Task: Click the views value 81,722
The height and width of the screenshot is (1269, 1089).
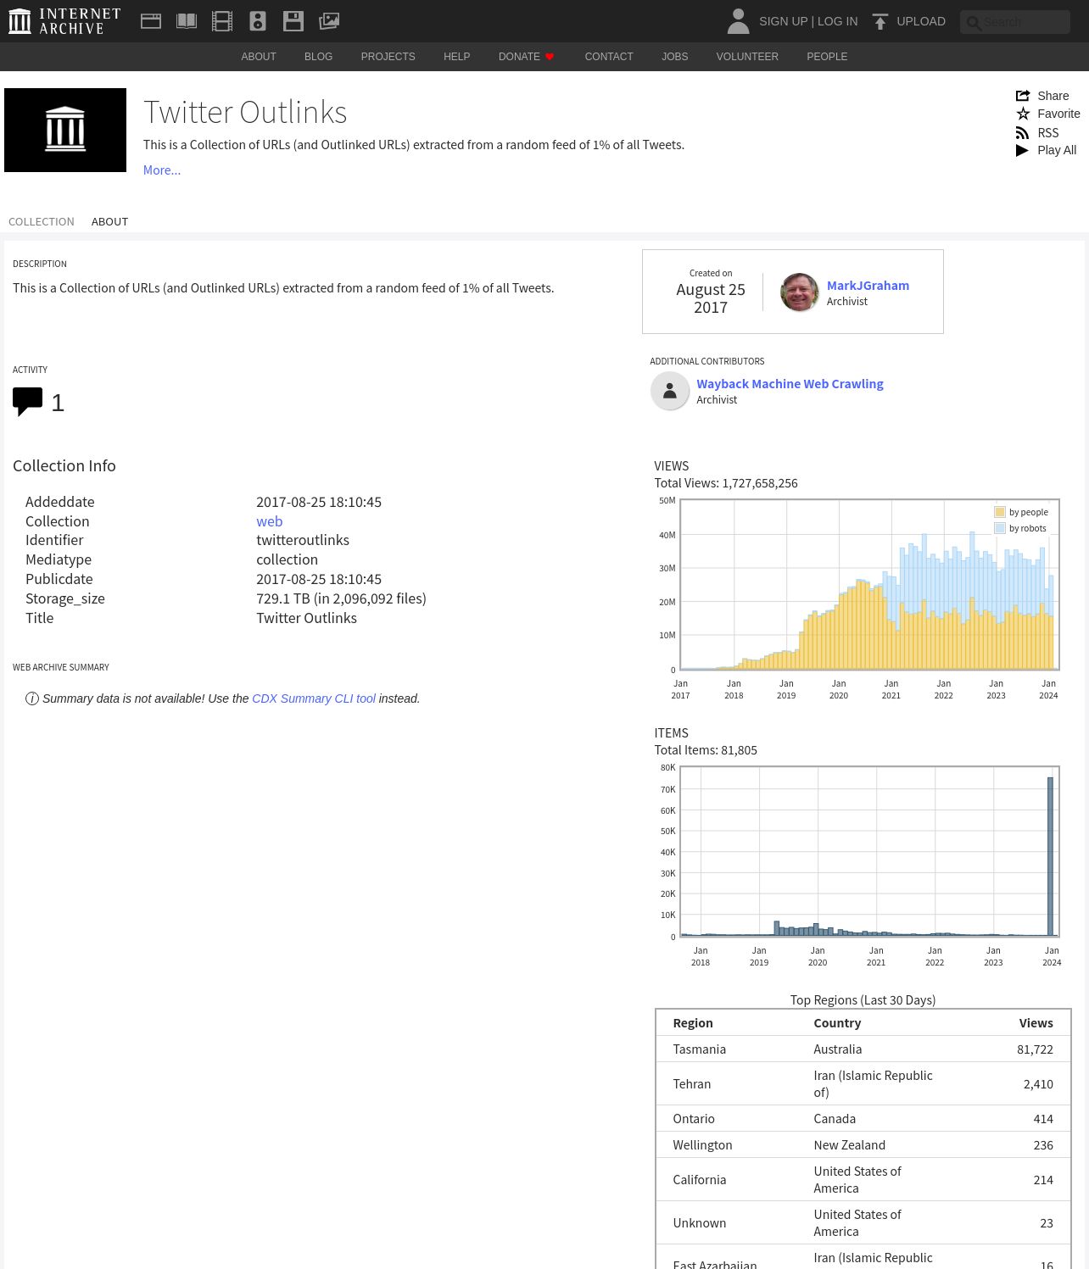Action: tap(1036, 1049)
